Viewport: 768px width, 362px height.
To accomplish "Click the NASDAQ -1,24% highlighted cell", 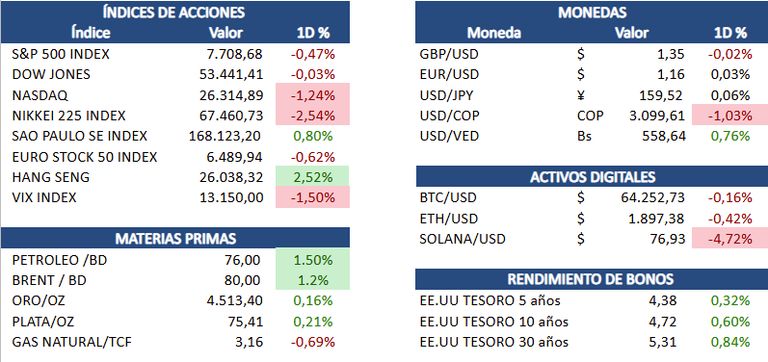I will click(312, 95).
